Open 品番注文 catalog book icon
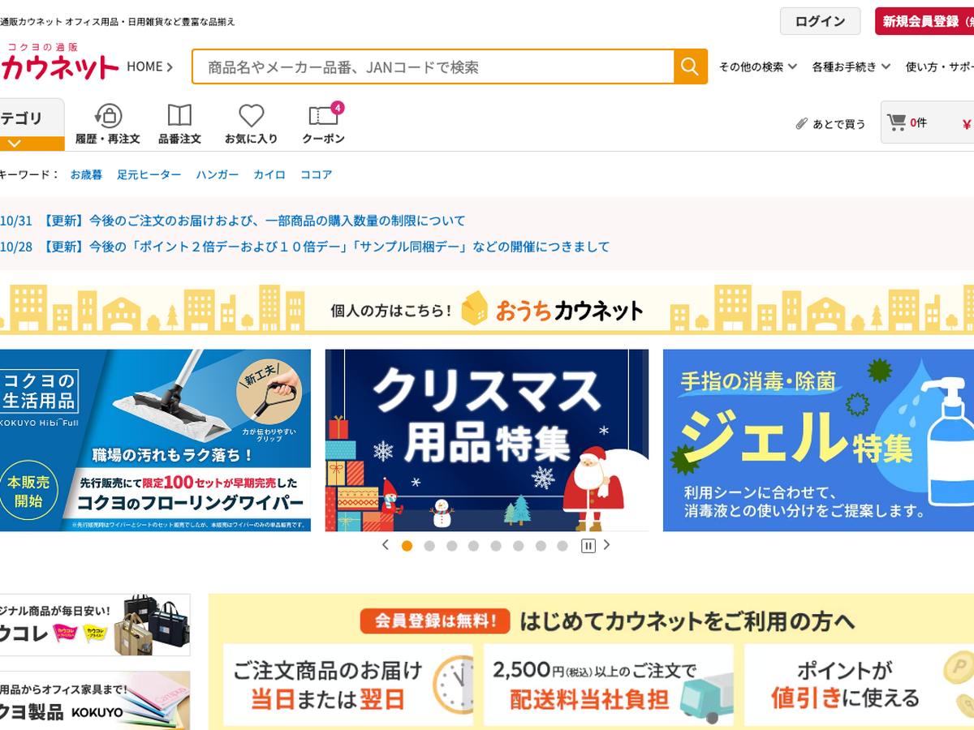This screenshot has width=974, height=730. (179, 116)
